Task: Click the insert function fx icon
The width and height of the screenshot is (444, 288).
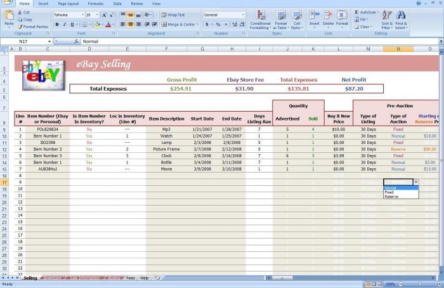Action: tap(76, 41)
